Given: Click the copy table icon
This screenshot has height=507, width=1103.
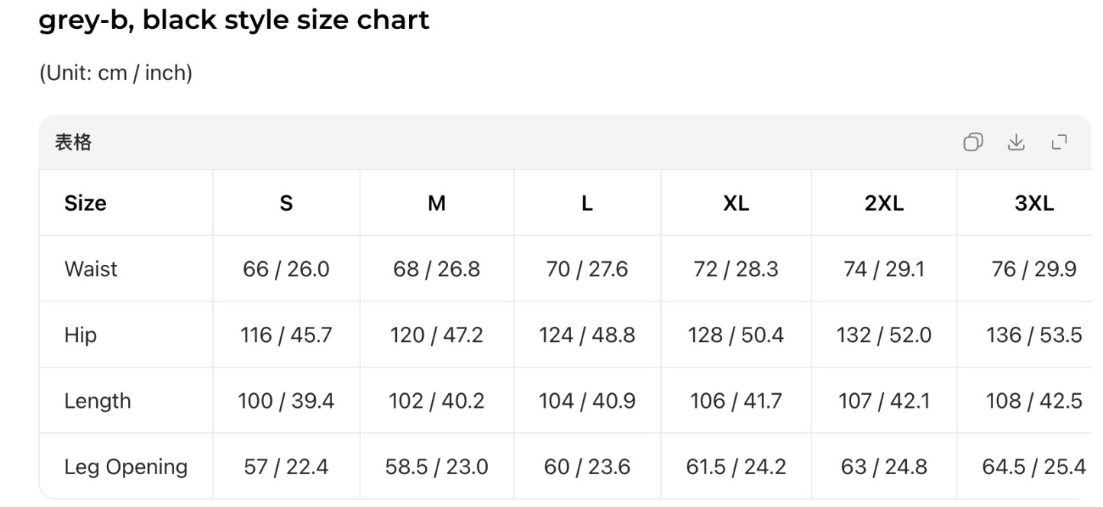Looking at the screenshot, I should [972, 143].
